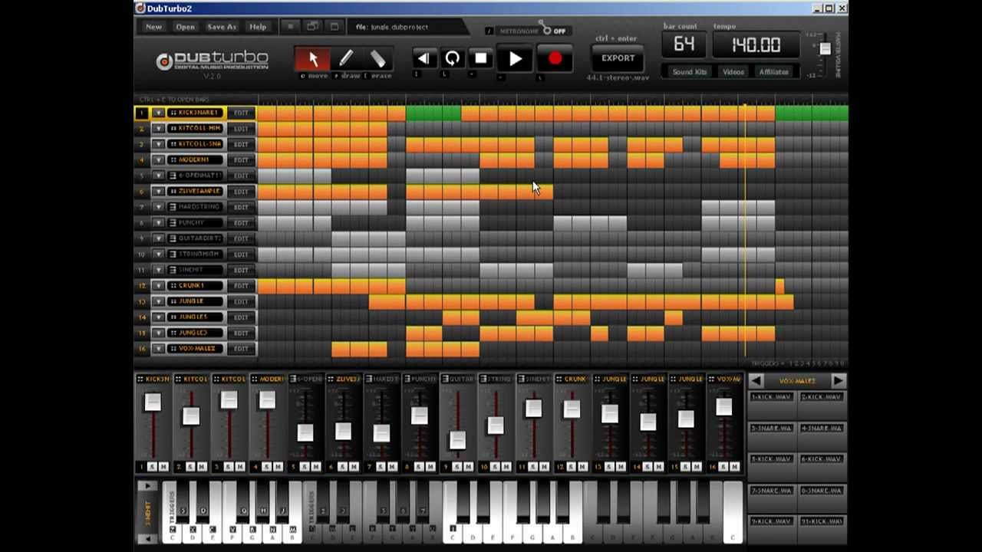Select the erase tool

click(377, 59)
